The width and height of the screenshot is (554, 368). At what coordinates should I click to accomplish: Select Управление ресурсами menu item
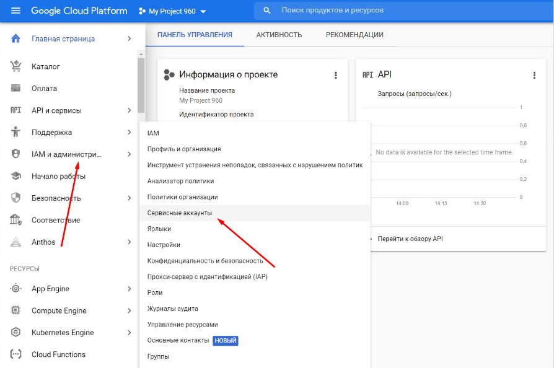[255, 325]
